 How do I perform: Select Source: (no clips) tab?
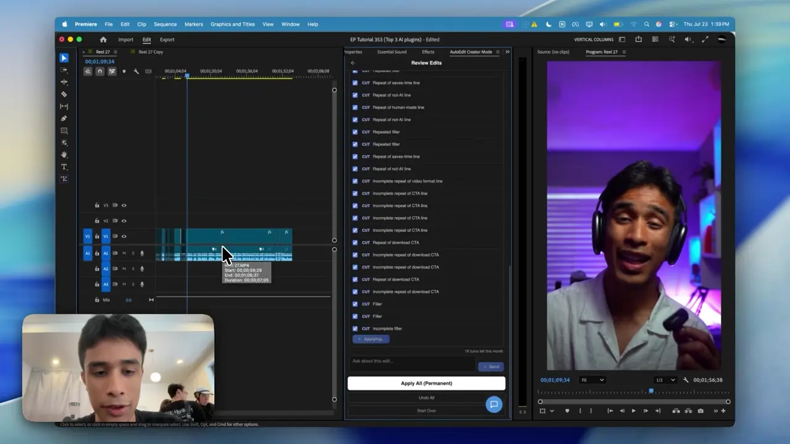click(x=553, y=52)
